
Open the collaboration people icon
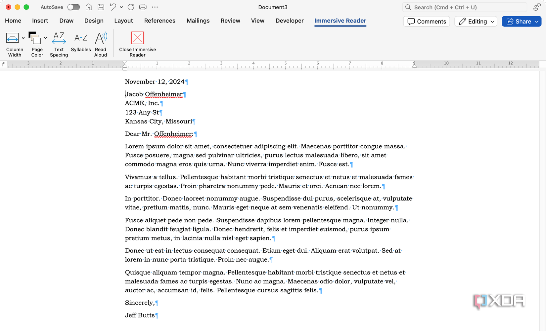click(537, 7)
